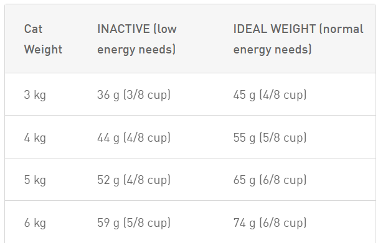The image size is (383, 243).
Task: Click the Cat Weight column header
Action: [43, 39]
